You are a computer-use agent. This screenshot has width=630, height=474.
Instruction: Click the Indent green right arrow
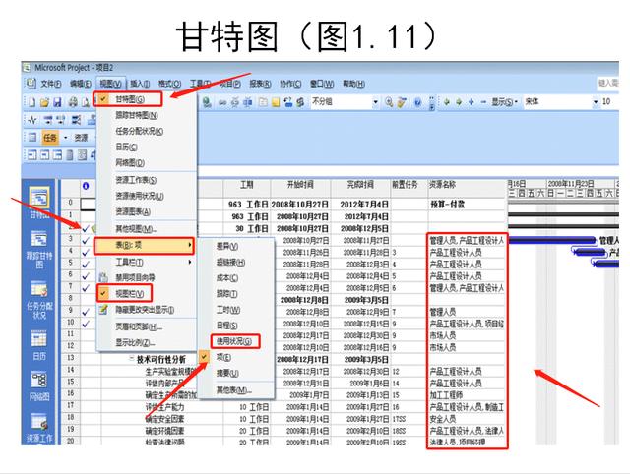pos(459,102)
